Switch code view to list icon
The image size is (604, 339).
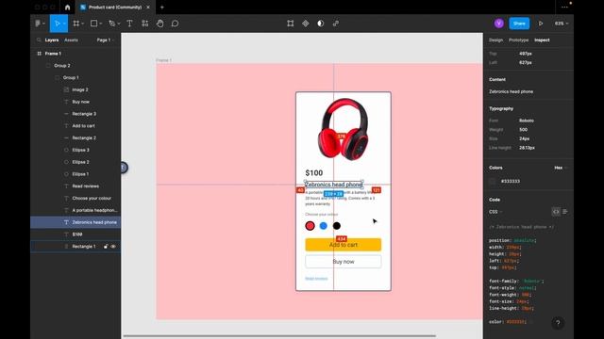(565, 212)
